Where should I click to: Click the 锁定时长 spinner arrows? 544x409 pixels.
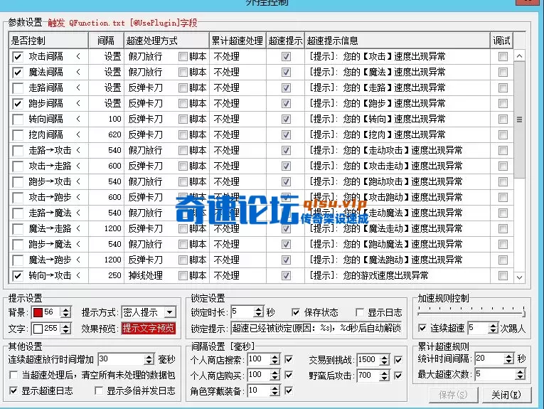point(259,312)
